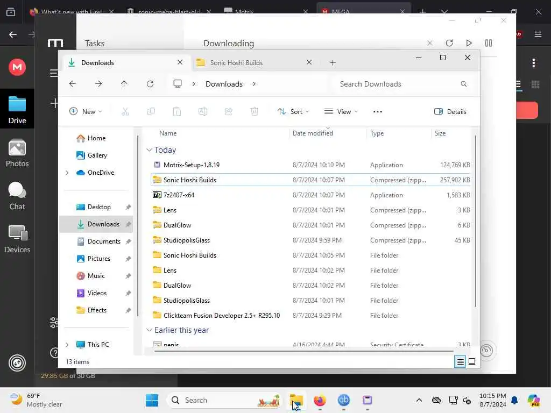Viewport: 551px width, 413px height.
Task: Refresh the Downloads folder view
Action: click(x=150, y=84)
